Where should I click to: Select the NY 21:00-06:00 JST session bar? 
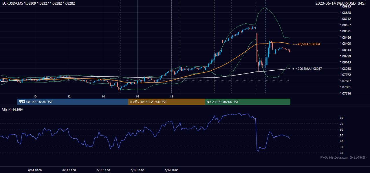tap(248, 102)
